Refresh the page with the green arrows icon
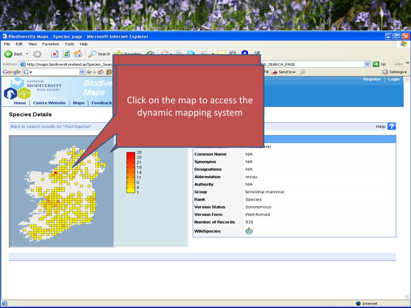The width and height of the screenshot is (411, 308). (x=66, y=54)
